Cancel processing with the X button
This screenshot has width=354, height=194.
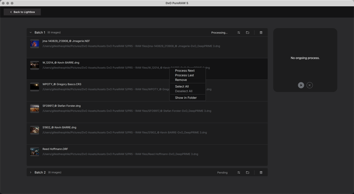310,85
